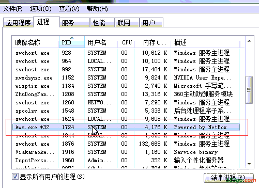This screenshot has height=188, width=259.
Task: Sort by 映像名称 column header
Action: [36, 42]
